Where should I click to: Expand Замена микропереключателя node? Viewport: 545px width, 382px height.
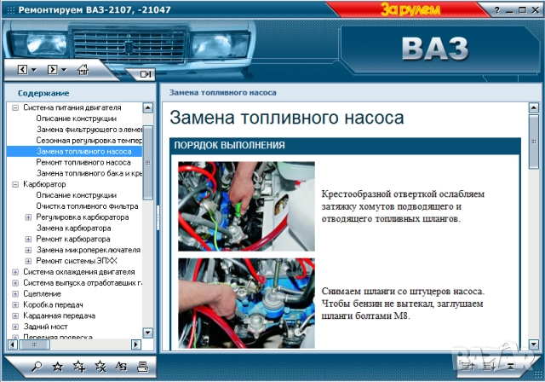(28, 250)
